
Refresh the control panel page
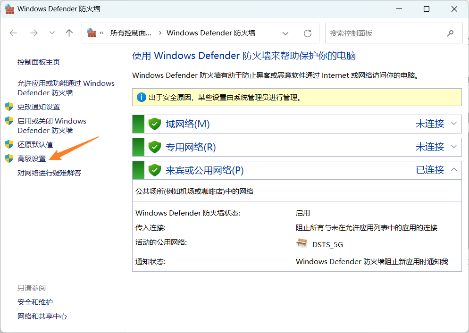(x=308, y=33)
